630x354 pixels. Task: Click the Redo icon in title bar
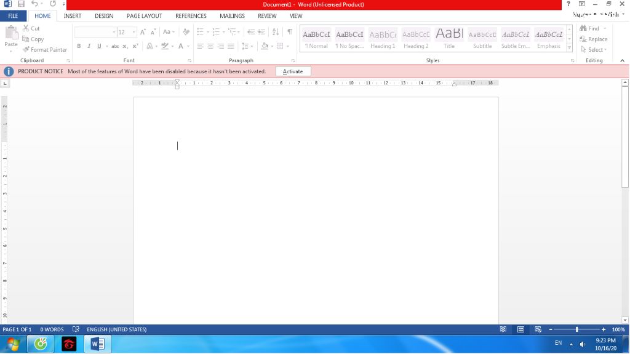[x=53, y=4]
